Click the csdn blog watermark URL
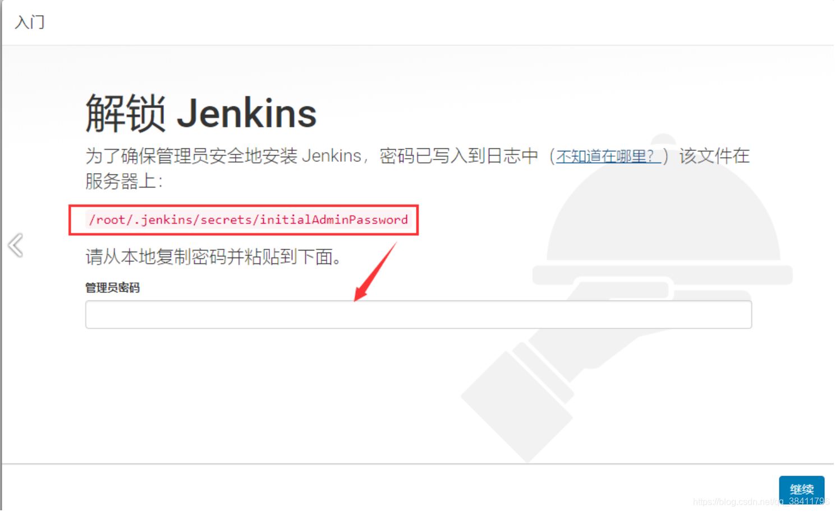Viewport: 835px width, 512px height. tap(761, 501)
